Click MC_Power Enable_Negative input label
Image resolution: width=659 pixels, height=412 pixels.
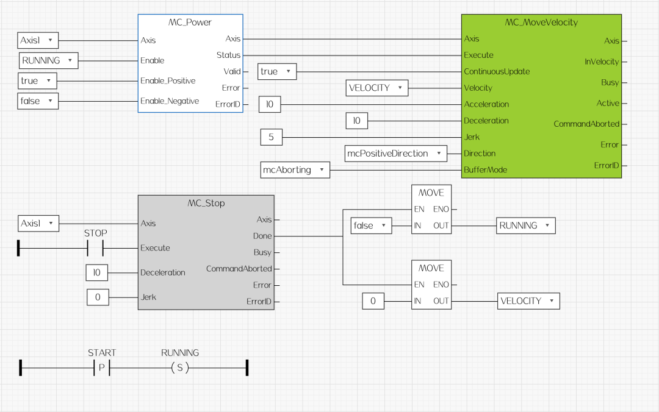coord(170,101)
